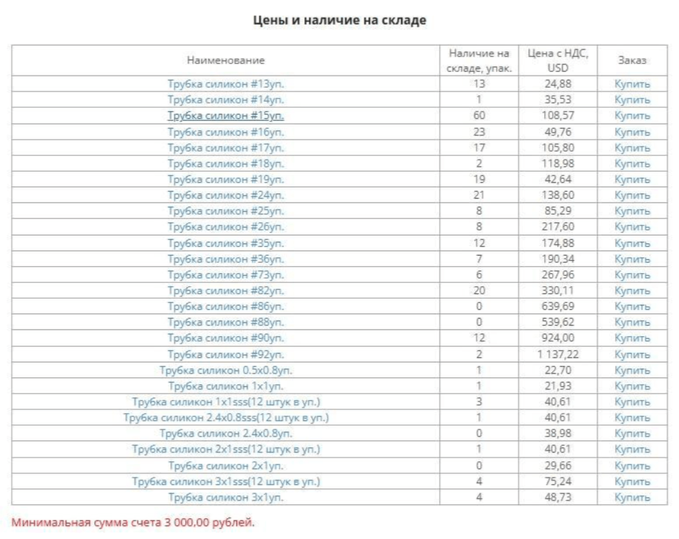
Task: Open the Трубка силикон #73уп. link
Action: point(225,275)
